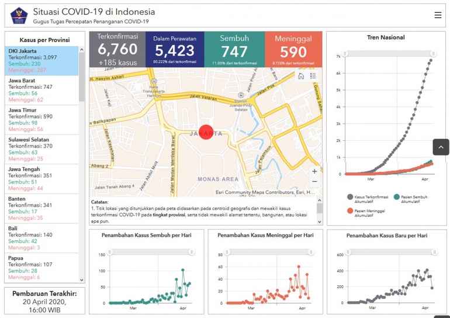Image resolution: width=450 pixels, height=318 pixels.
Task: Zoom in on the map
Action: (314, 171)
